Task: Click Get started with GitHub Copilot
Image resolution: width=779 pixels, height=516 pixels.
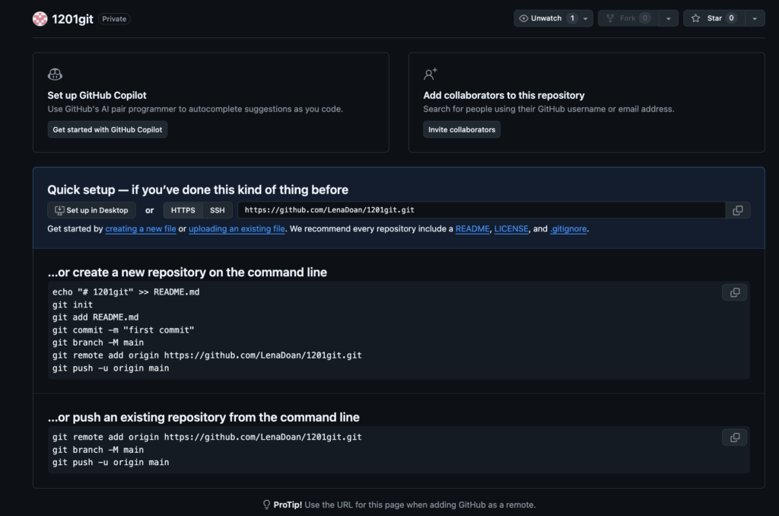Action: point(107,129)
